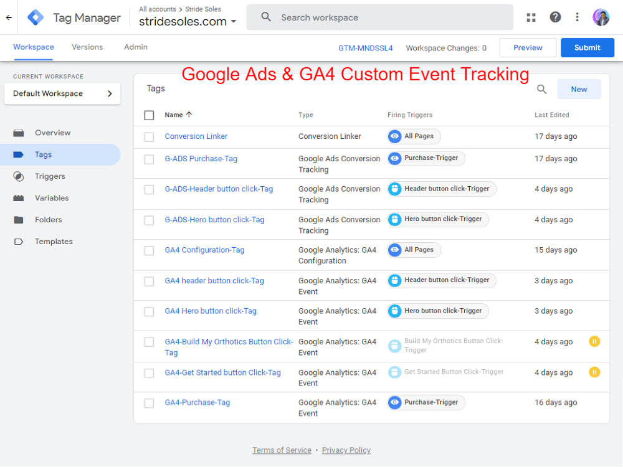This screenshot has height=467, width=623.
Task: Open the GA4 Configuration-Tag link
Action: [204, 250]
